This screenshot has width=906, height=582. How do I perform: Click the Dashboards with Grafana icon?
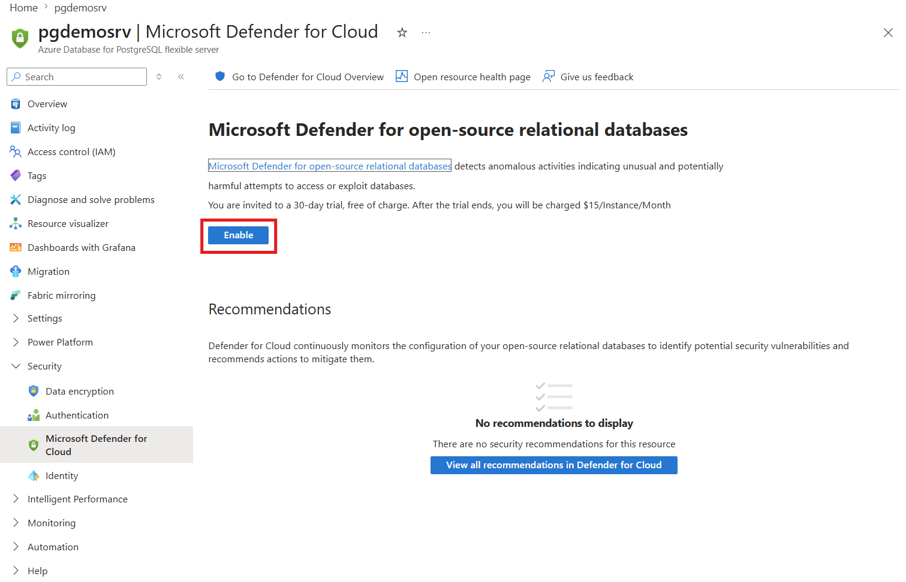tap(16, 248)
